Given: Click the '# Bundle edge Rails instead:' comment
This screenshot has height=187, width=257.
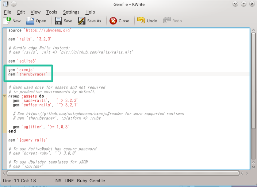Looking at the screenshot, I should coord(39,48).
